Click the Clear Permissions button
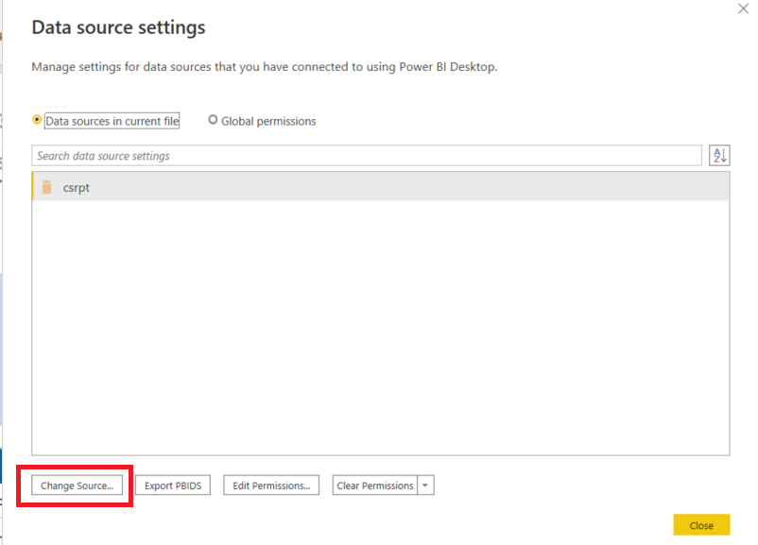758x545 pixels. click(x=375, y=485)
